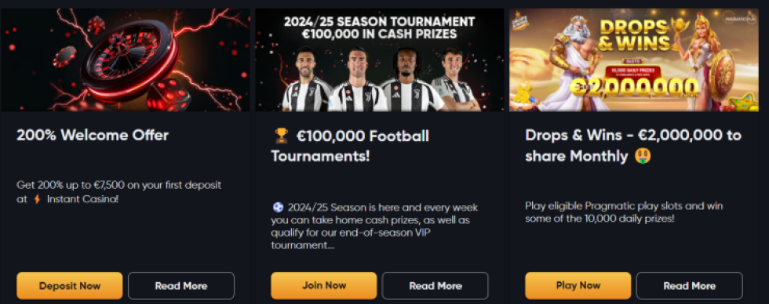
Task: Click the lightning bolt icon before Instant Casino
Action: tap(37, 199)
